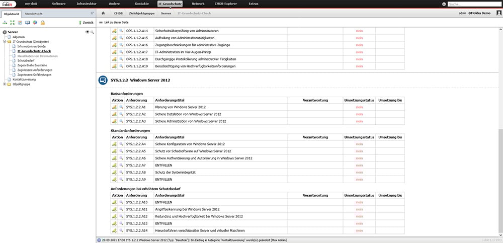Screen dimensions: 503x243
Task: Go to CMDB breadcrumb
Action: pyautogui.click(x=118, y=14)
